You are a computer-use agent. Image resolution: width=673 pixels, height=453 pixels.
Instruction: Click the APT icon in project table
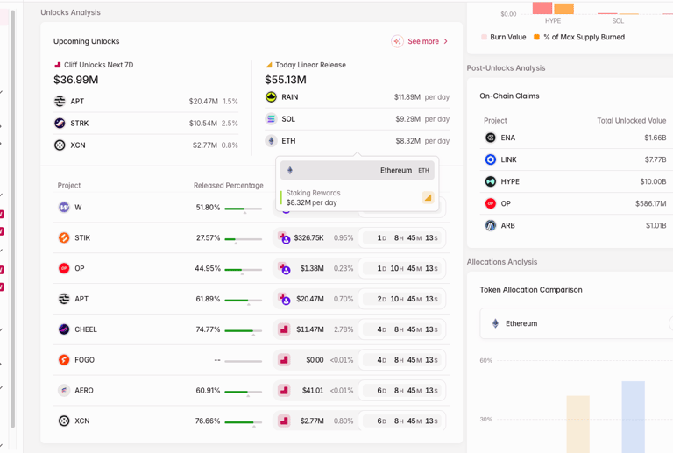coord(64,299)
